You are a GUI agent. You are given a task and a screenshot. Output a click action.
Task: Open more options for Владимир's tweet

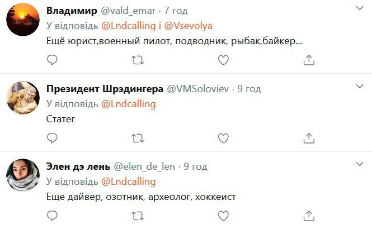coord(360,8)
